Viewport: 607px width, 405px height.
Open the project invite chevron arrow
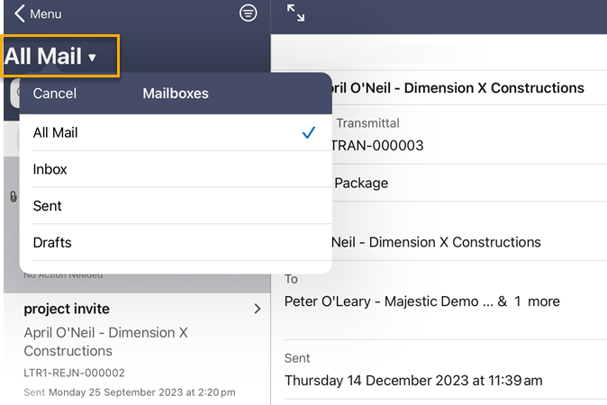pyautogui.click(x=258, y=309)
